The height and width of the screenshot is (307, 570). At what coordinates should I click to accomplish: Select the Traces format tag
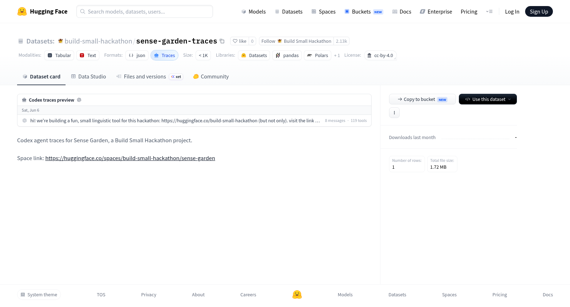coord(164,55)
